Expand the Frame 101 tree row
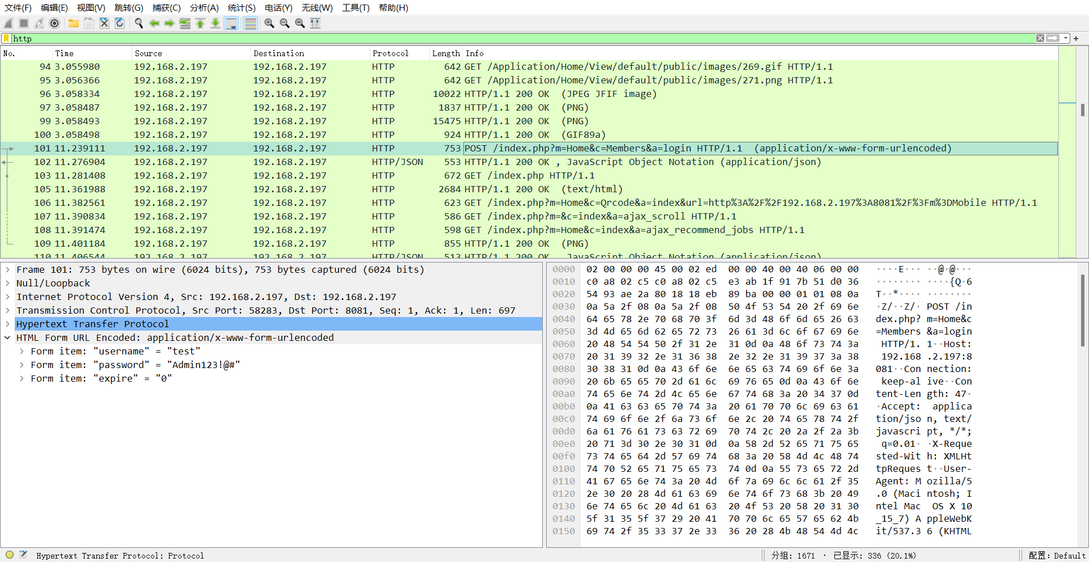This screenshot has width=1089, height=562. coord(7,269)
